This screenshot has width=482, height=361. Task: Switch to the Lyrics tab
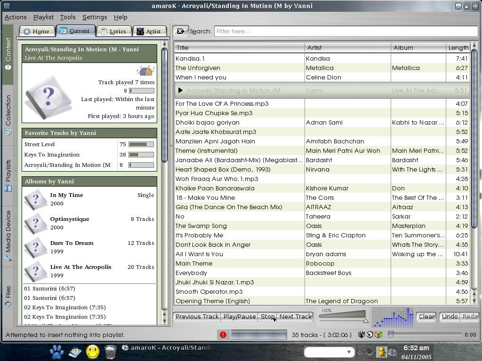click(114, 31)
